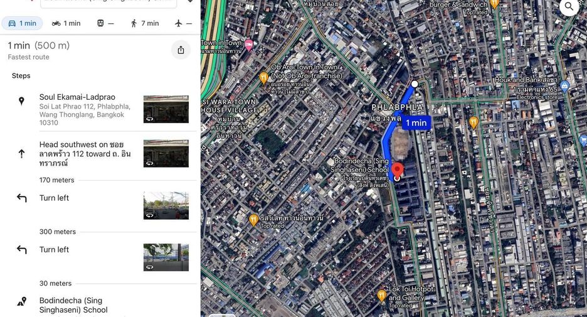This screenshot has height=317, width=587.
Task: Click the start location pin icon in steps
Action: click(22, 101)
